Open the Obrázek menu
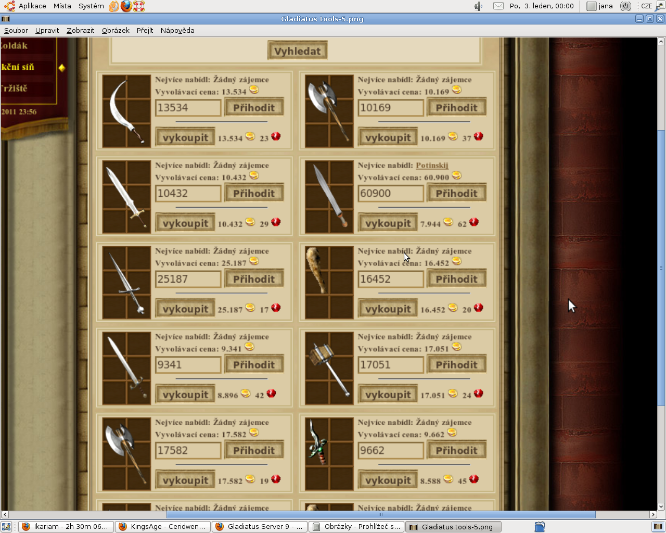The height and width of the screenshot is (533, 666). point(116,30)
